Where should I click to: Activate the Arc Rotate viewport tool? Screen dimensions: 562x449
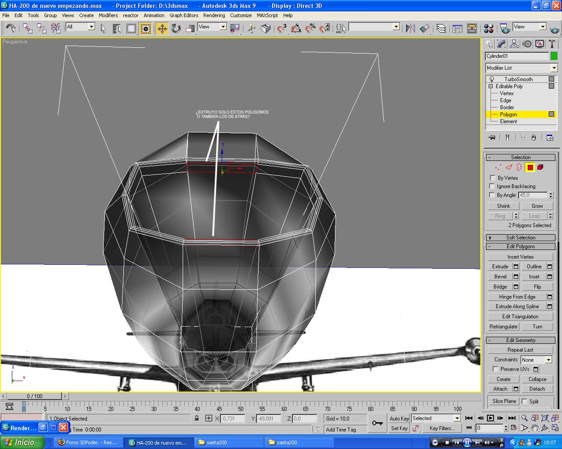pyautogui.click(x=545, y=428)
